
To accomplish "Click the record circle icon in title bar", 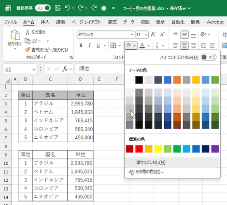I will 104,8.
